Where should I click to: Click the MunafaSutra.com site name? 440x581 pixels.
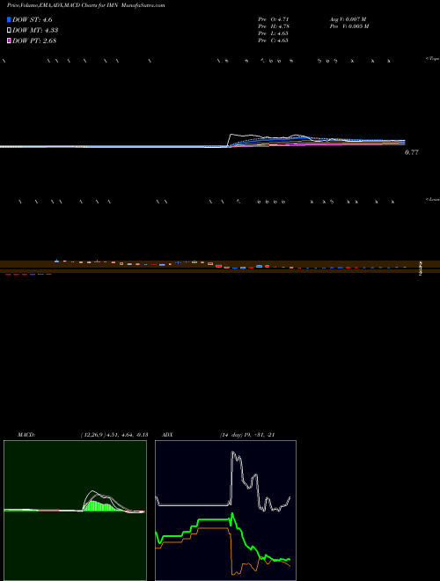pyautogui.click(x=143, y=5)
